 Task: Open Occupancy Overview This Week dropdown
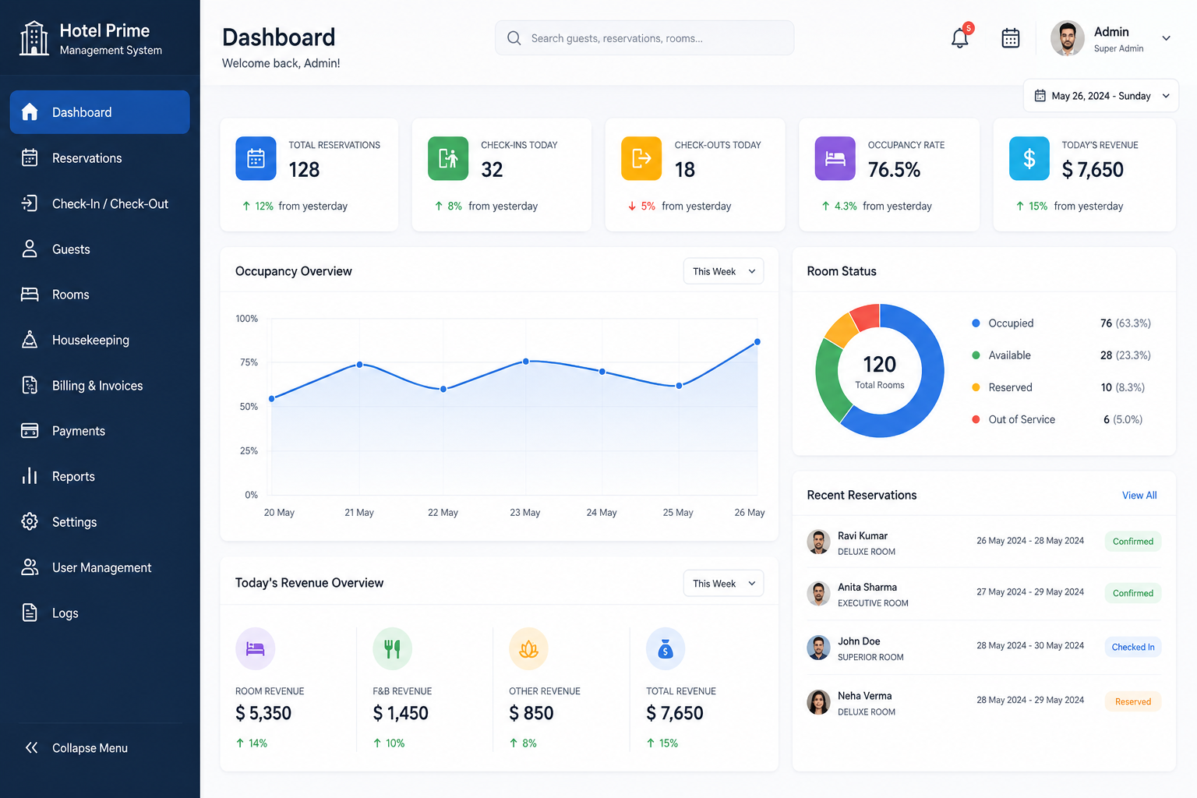tap(723, 271)
